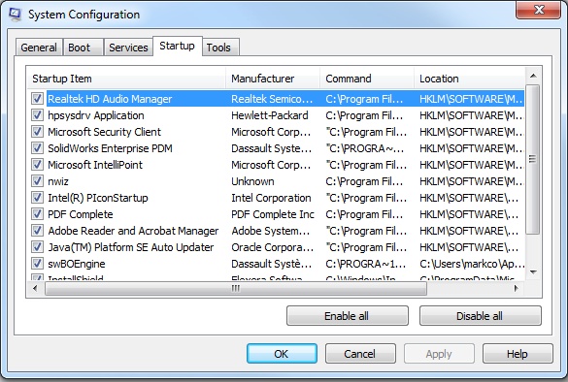Confirm with the OK button
Image resolution: width=568 pixels, height=382 pixels.
pyautogui.click(x=282, y=354)
